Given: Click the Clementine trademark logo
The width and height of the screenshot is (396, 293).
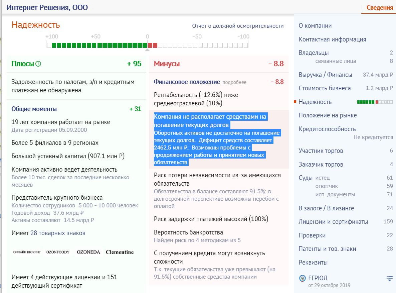Looking at the screenshot, I should pyautogui.click(x=120, y=252).
